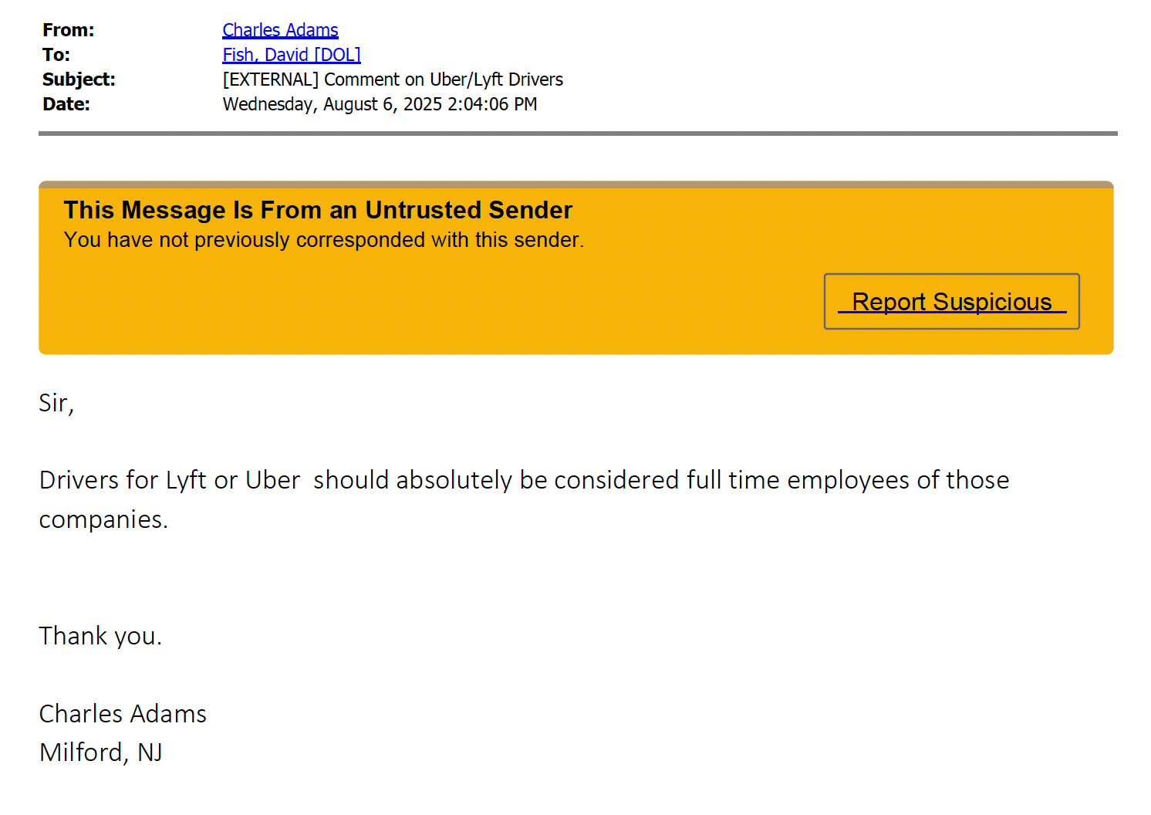Click 'You have not previously corresponded with this sender.'

[x=324, y=240]
